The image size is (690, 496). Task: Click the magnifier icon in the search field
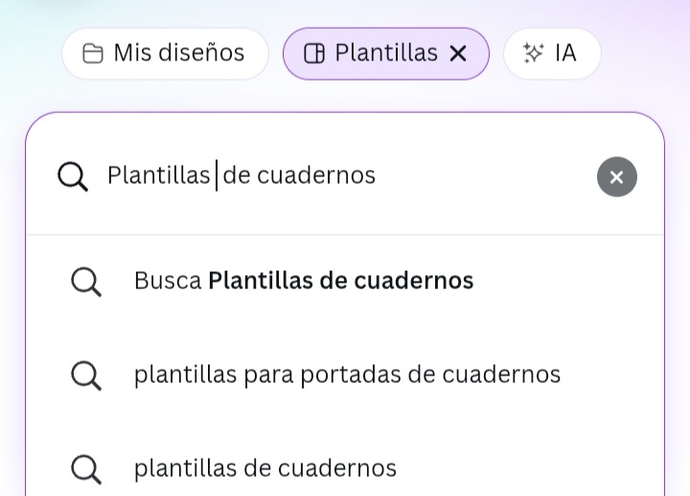click(73, 177)
